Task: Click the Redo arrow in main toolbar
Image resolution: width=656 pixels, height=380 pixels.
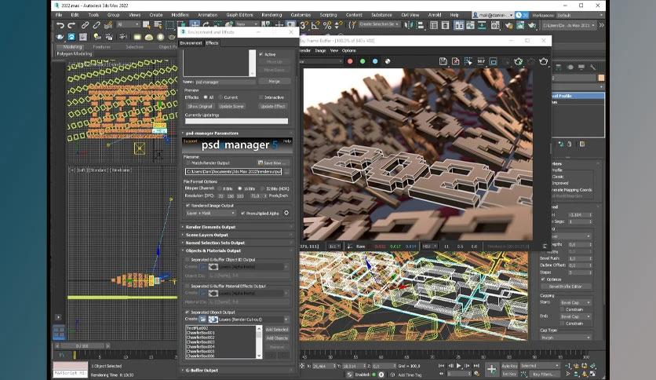Action: tap(72, 26)
